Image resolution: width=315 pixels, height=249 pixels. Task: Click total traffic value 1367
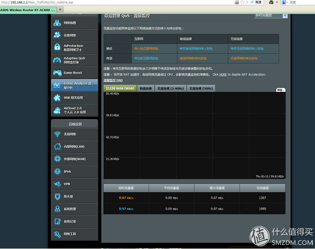[x=262, y=198]
